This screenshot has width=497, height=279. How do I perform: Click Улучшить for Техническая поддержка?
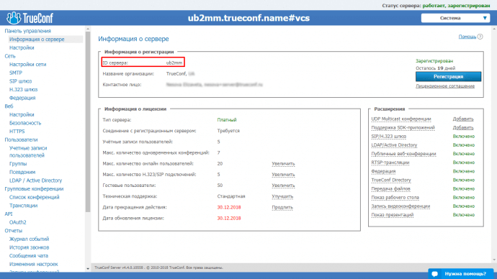click(x=282, y=196)
